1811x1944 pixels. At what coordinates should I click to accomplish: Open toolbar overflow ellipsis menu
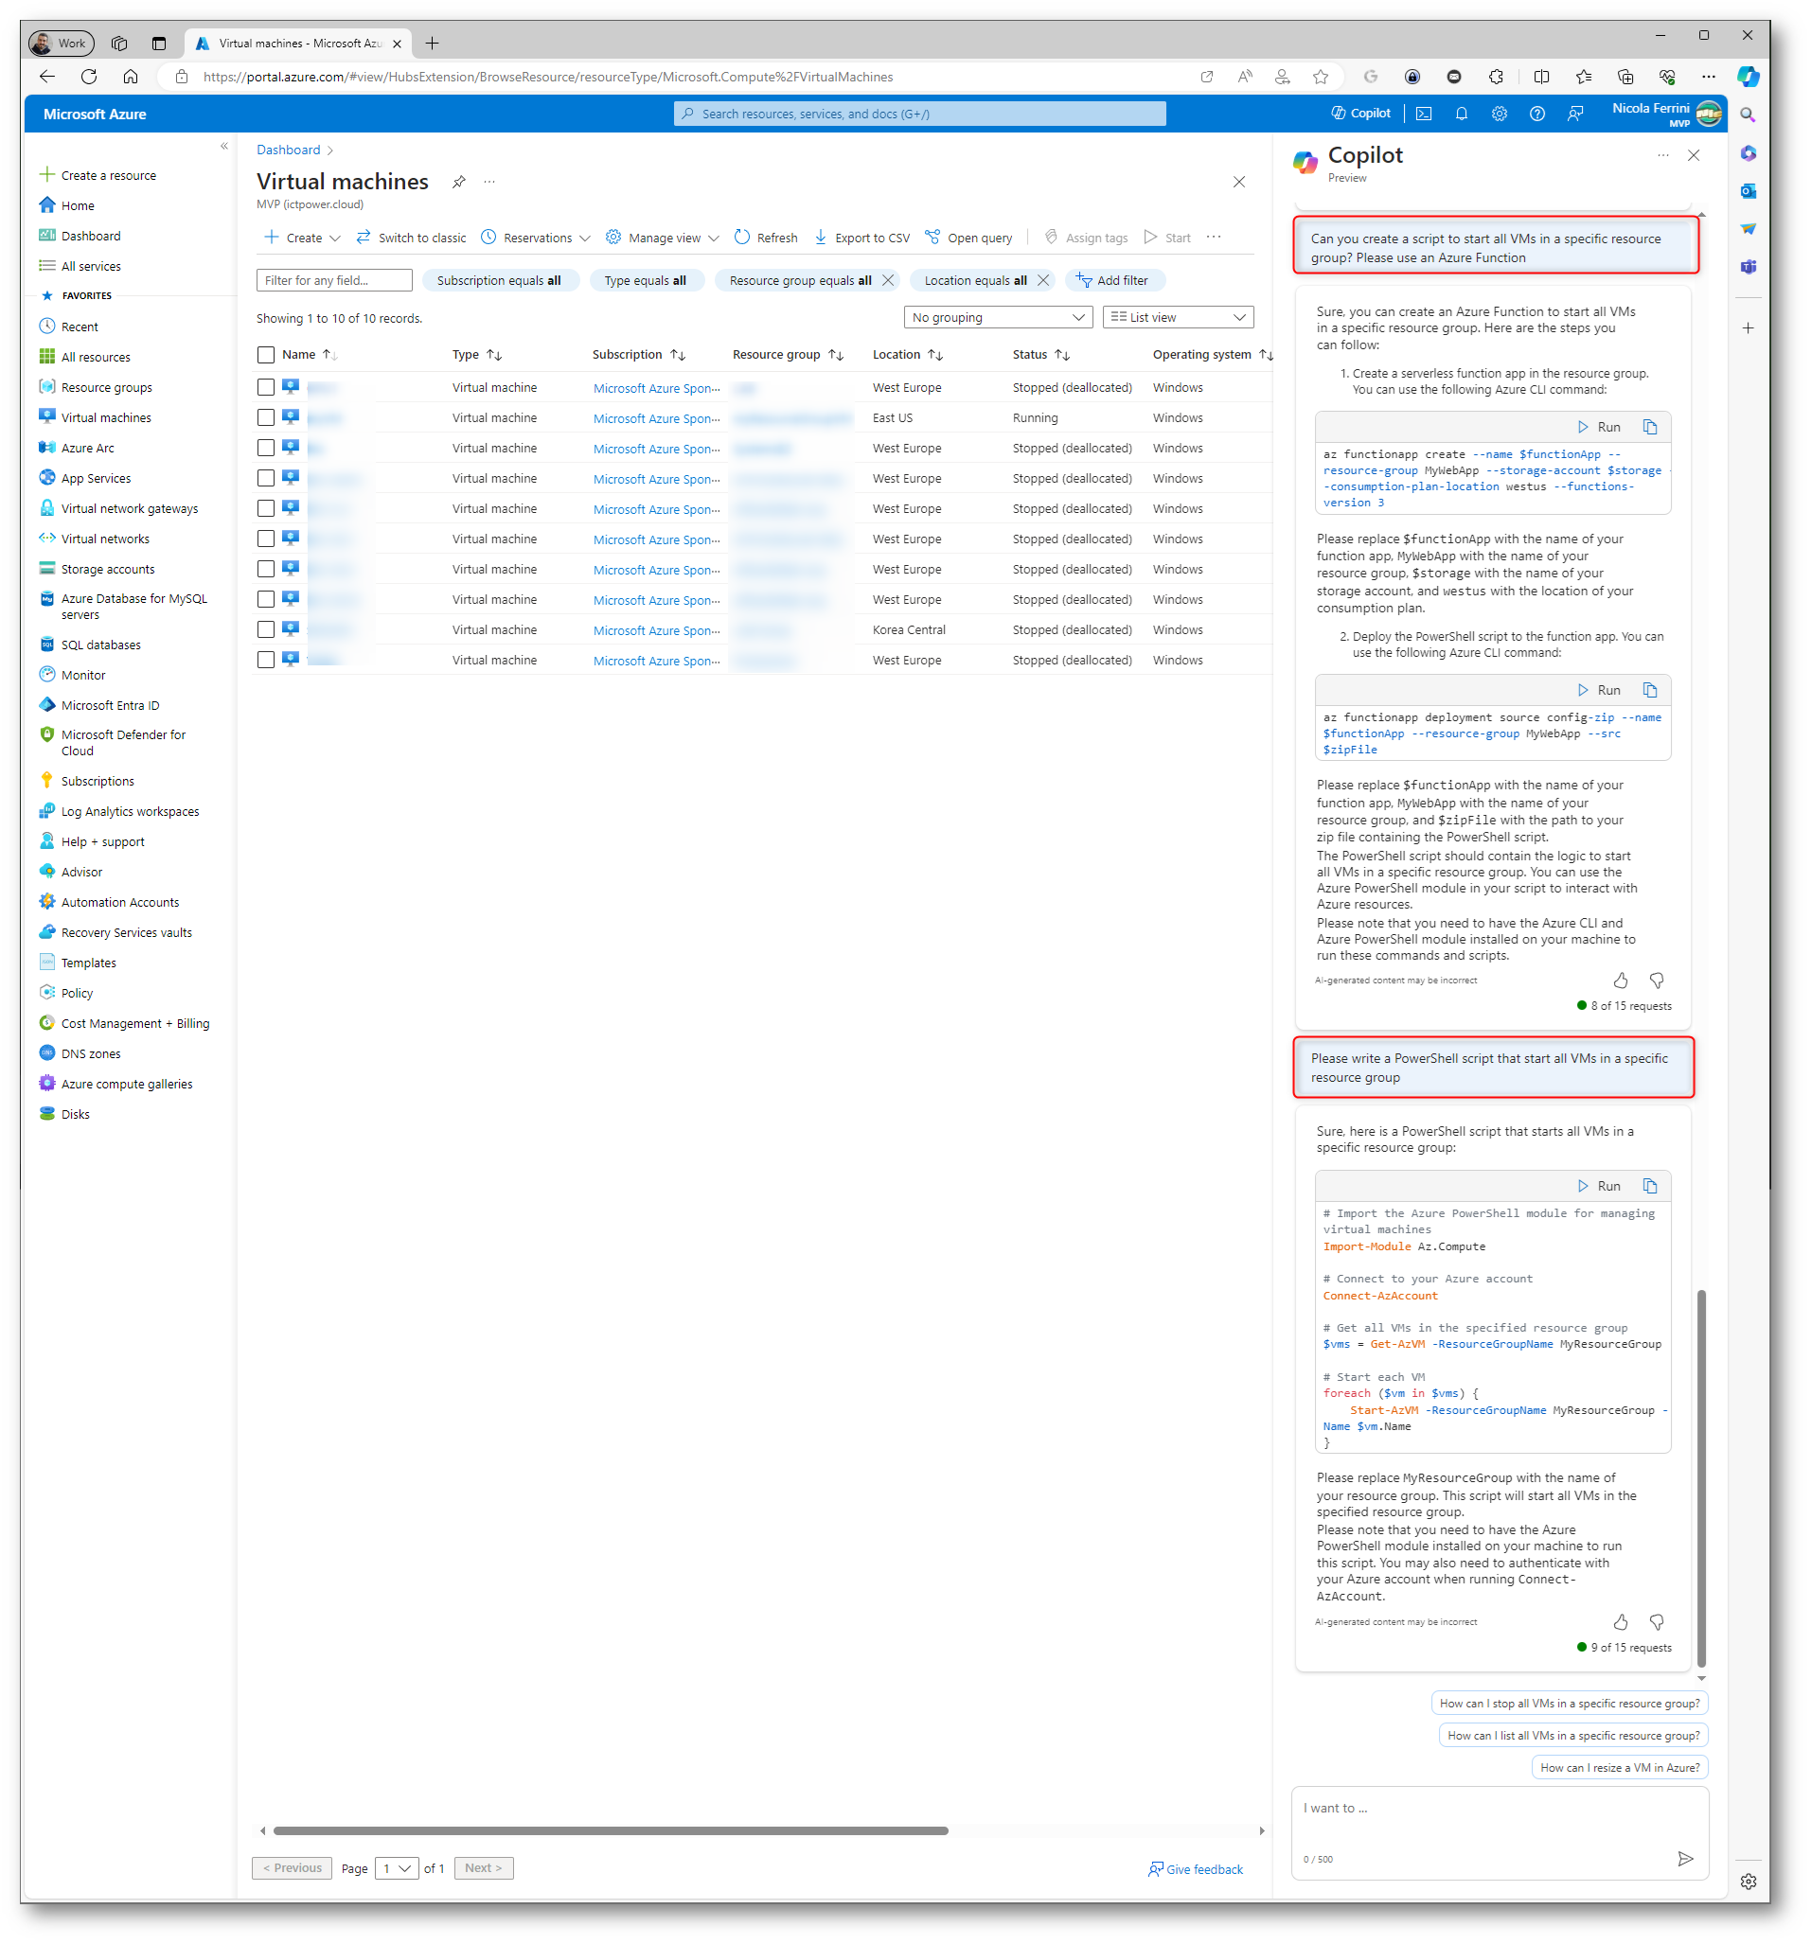[1214, 238]
